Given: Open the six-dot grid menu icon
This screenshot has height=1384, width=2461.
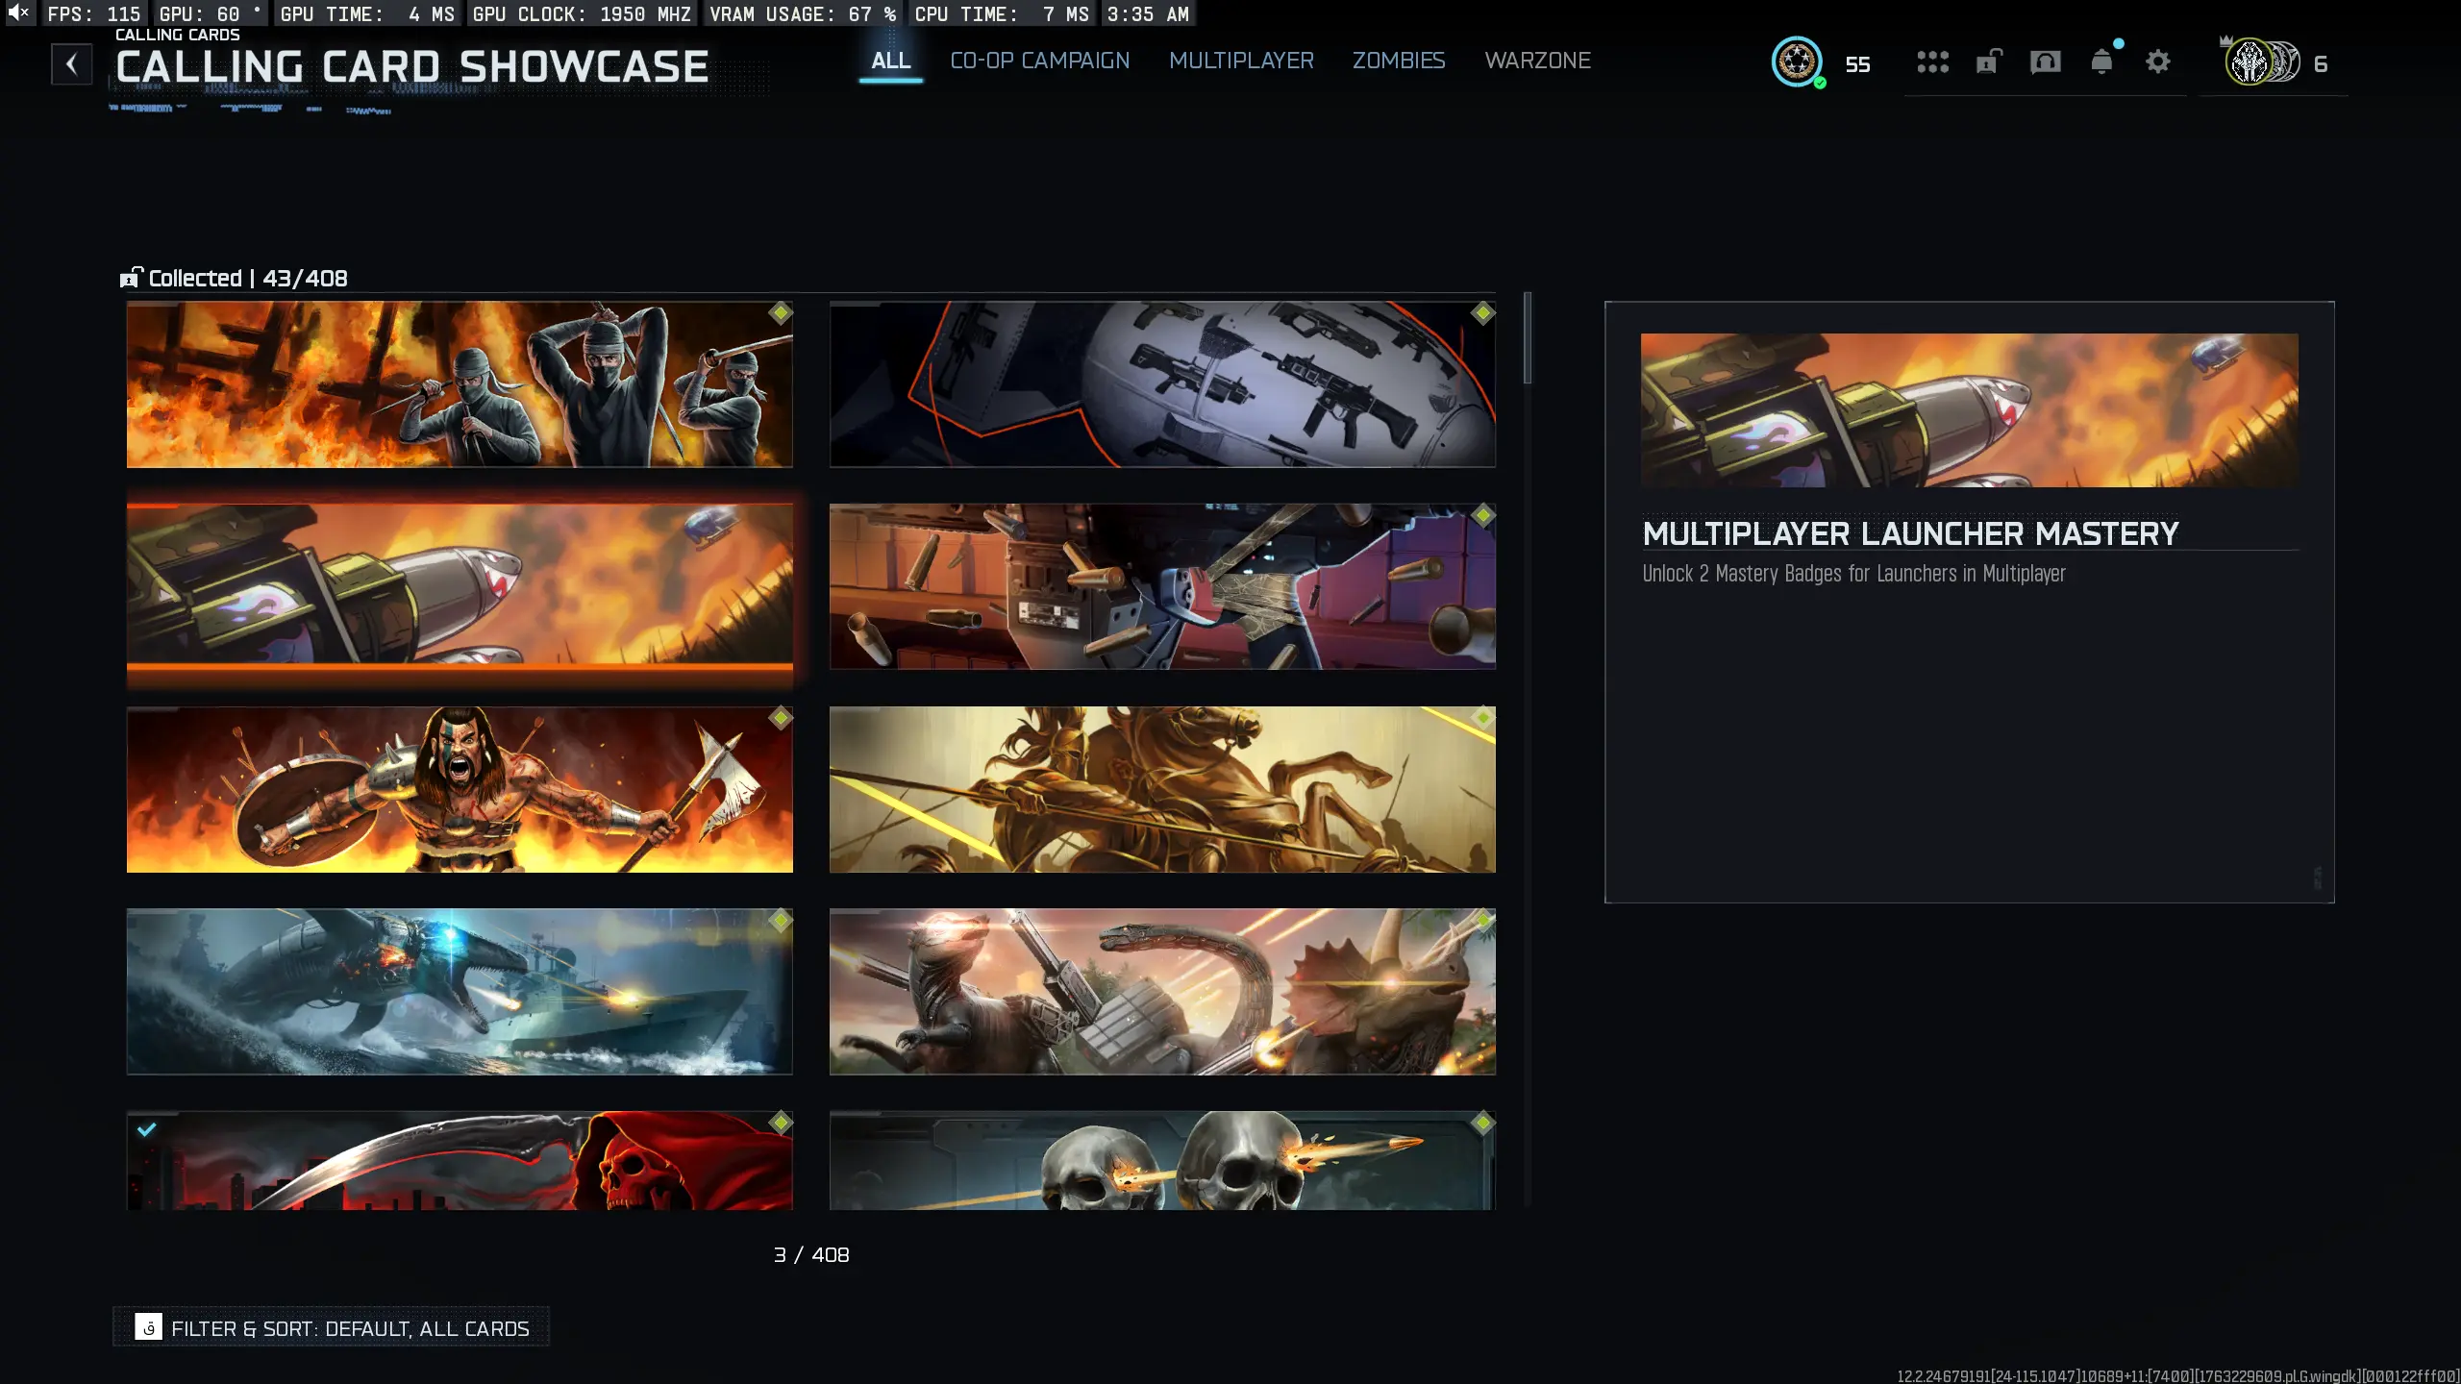Looking at the screenshot, I should pos(1932,62).
